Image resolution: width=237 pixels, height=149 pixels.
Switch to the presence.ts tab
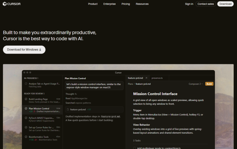tap(157, 78)
